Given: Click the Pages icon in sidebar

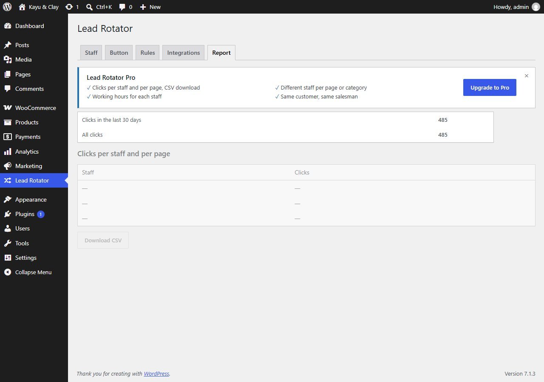Looking at the screenshot, I should (x=8, y=74).
